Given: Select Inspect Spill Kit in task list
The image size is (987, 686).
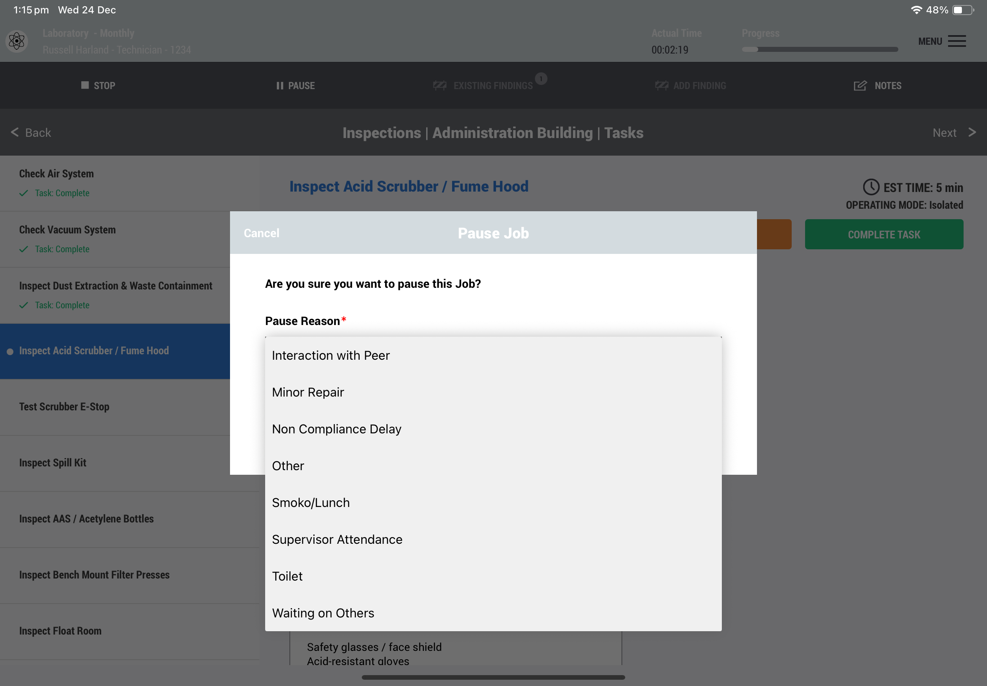Looking at the screenshot, I should click(53, 463).
